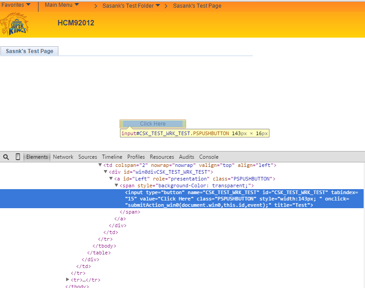The image size is (365, 288).
Task: Open the Audits DevTools tab
Action: pos(187,157)
